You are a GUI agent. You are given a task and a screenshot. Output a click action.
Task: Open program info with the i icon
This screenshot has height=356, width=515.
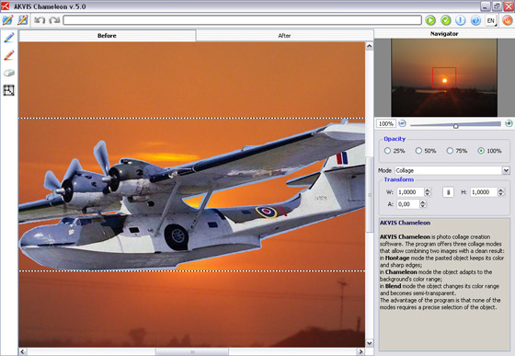tap(460, 20)
